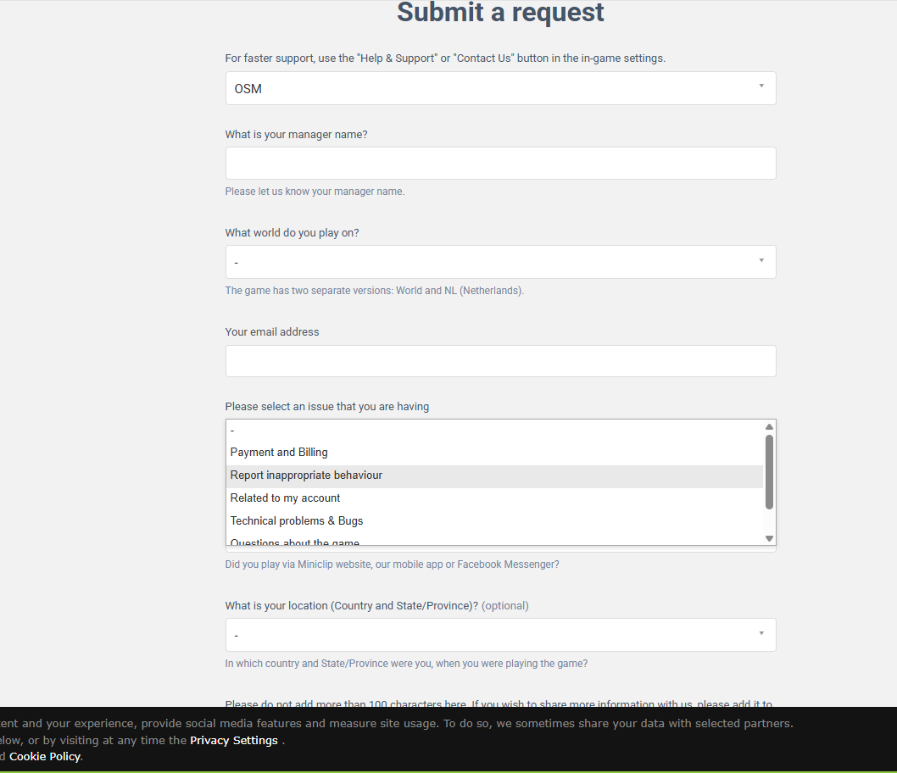
Task: Open the Cookie Policy link
Action: (45, 757)
